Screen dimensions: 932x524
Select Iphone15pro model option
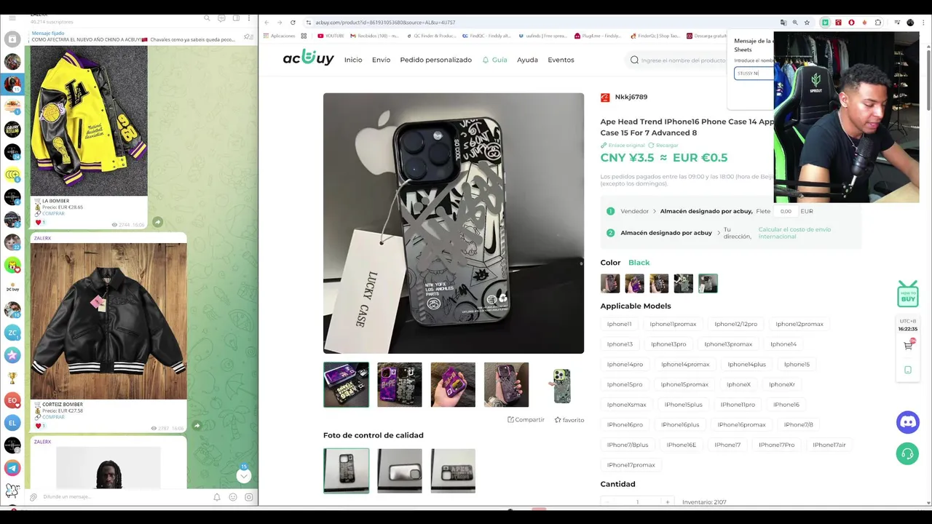pyautogui.click(x=625, y=384)
